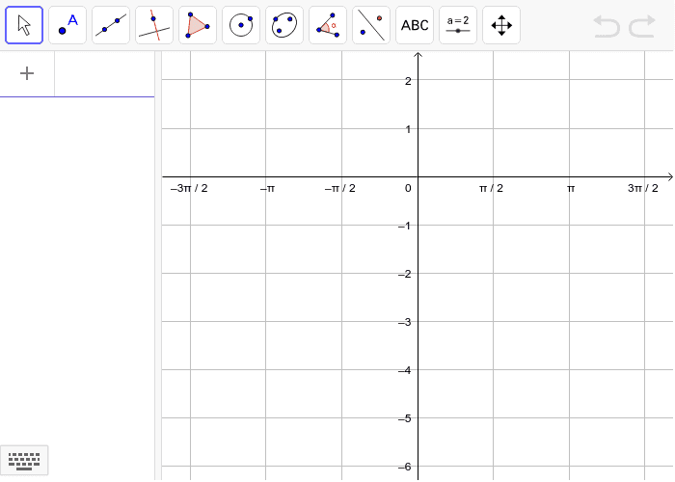Viewport: 675px width, 482px height.
Task: Click the y-axis label –1
Action: pyautogui.click(x=405, y=226)
